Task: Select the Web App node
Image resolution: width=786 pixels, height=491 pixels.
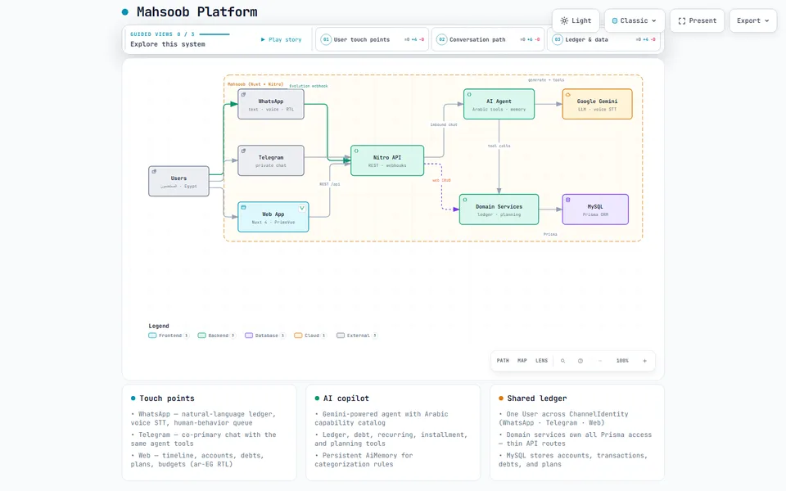Action: [x=273, y=217]
